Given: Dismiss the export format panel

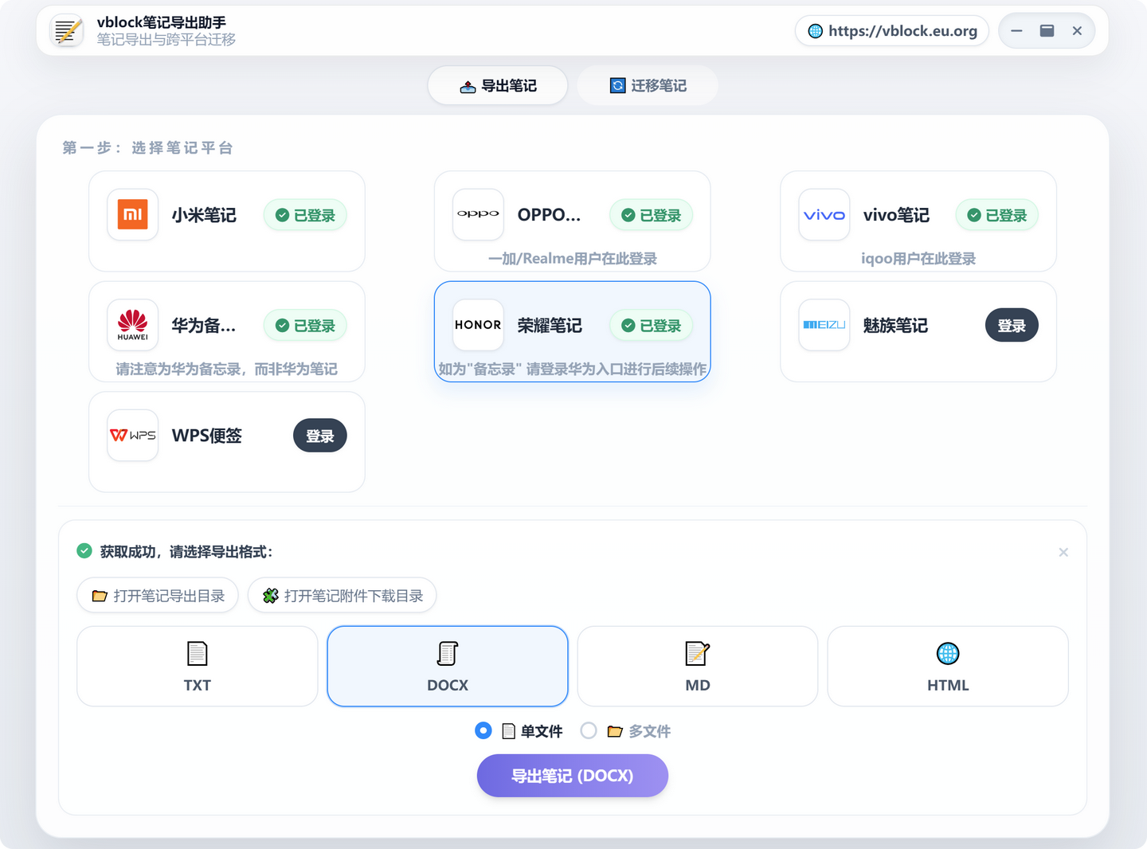Looking at the screenshot, I should 1063,552.
